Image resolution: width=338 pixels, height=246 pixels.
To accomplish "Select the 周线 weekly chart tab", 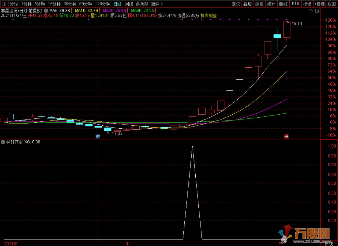I will tap(129, 4).
